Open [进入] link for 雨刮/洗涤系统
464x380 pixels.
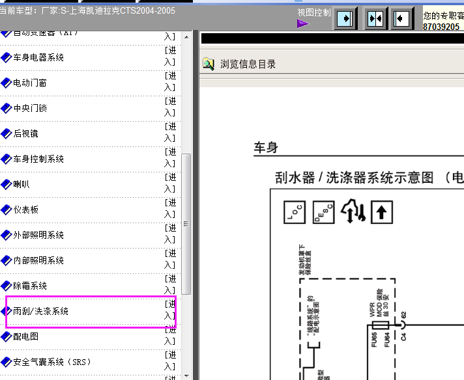coord(171,310)
